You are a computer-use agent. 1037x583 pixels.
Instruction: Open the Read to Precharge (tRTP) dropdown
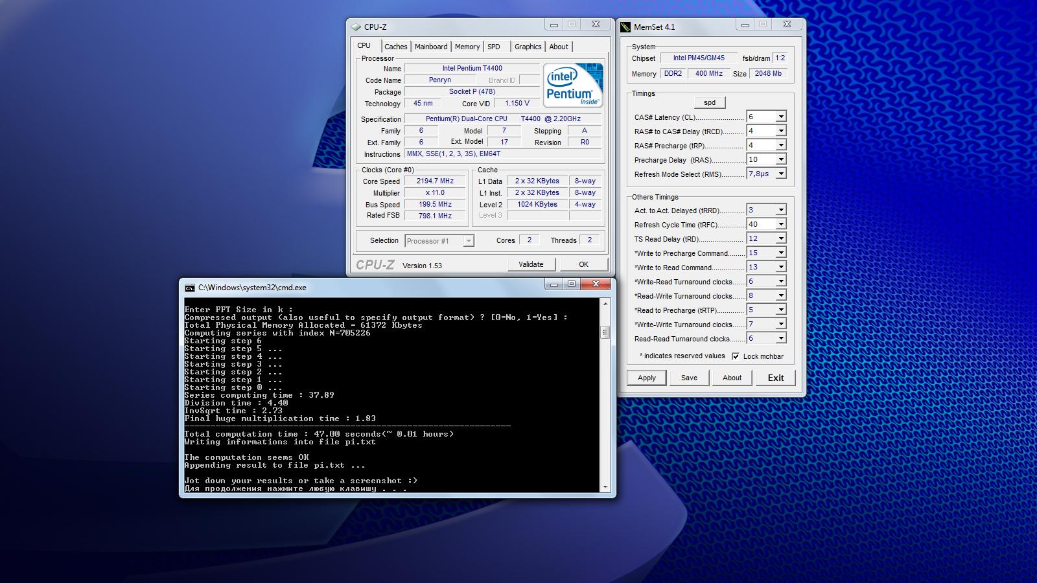click(781, 310)
